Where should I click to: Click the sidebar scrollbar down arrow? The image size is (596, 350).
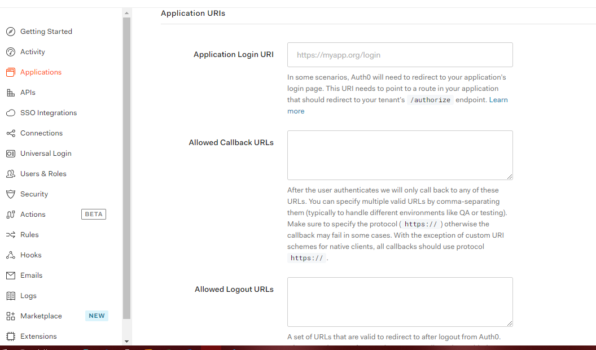click(126, 342)
